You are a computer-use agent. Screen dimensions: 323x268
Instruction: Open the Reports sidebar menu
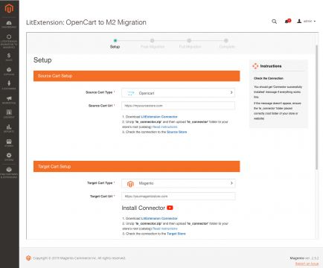9,128
